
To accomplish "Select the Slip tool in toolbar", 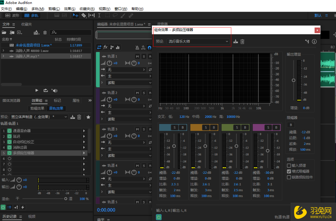I will tap(92, 16).
